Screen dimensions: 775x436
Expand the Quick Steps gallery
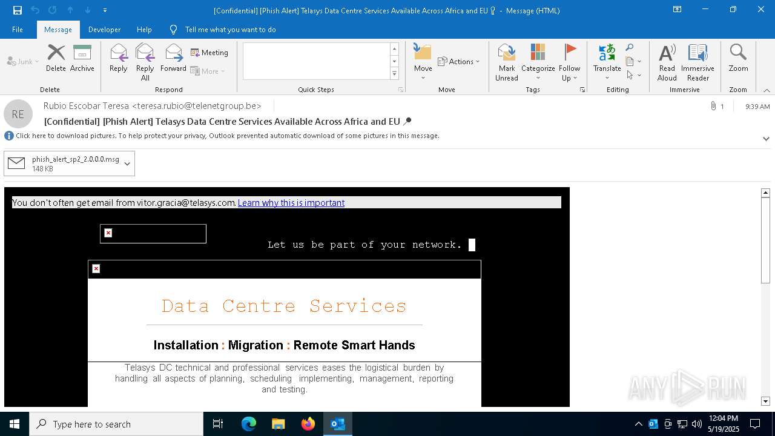tap(394, 73)
